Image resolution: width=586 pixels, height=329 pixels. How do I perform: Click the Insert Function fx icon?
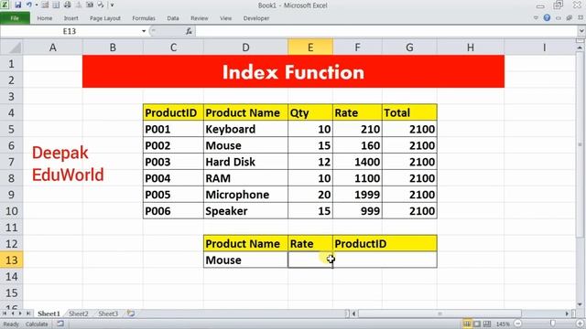pos(189,31)
